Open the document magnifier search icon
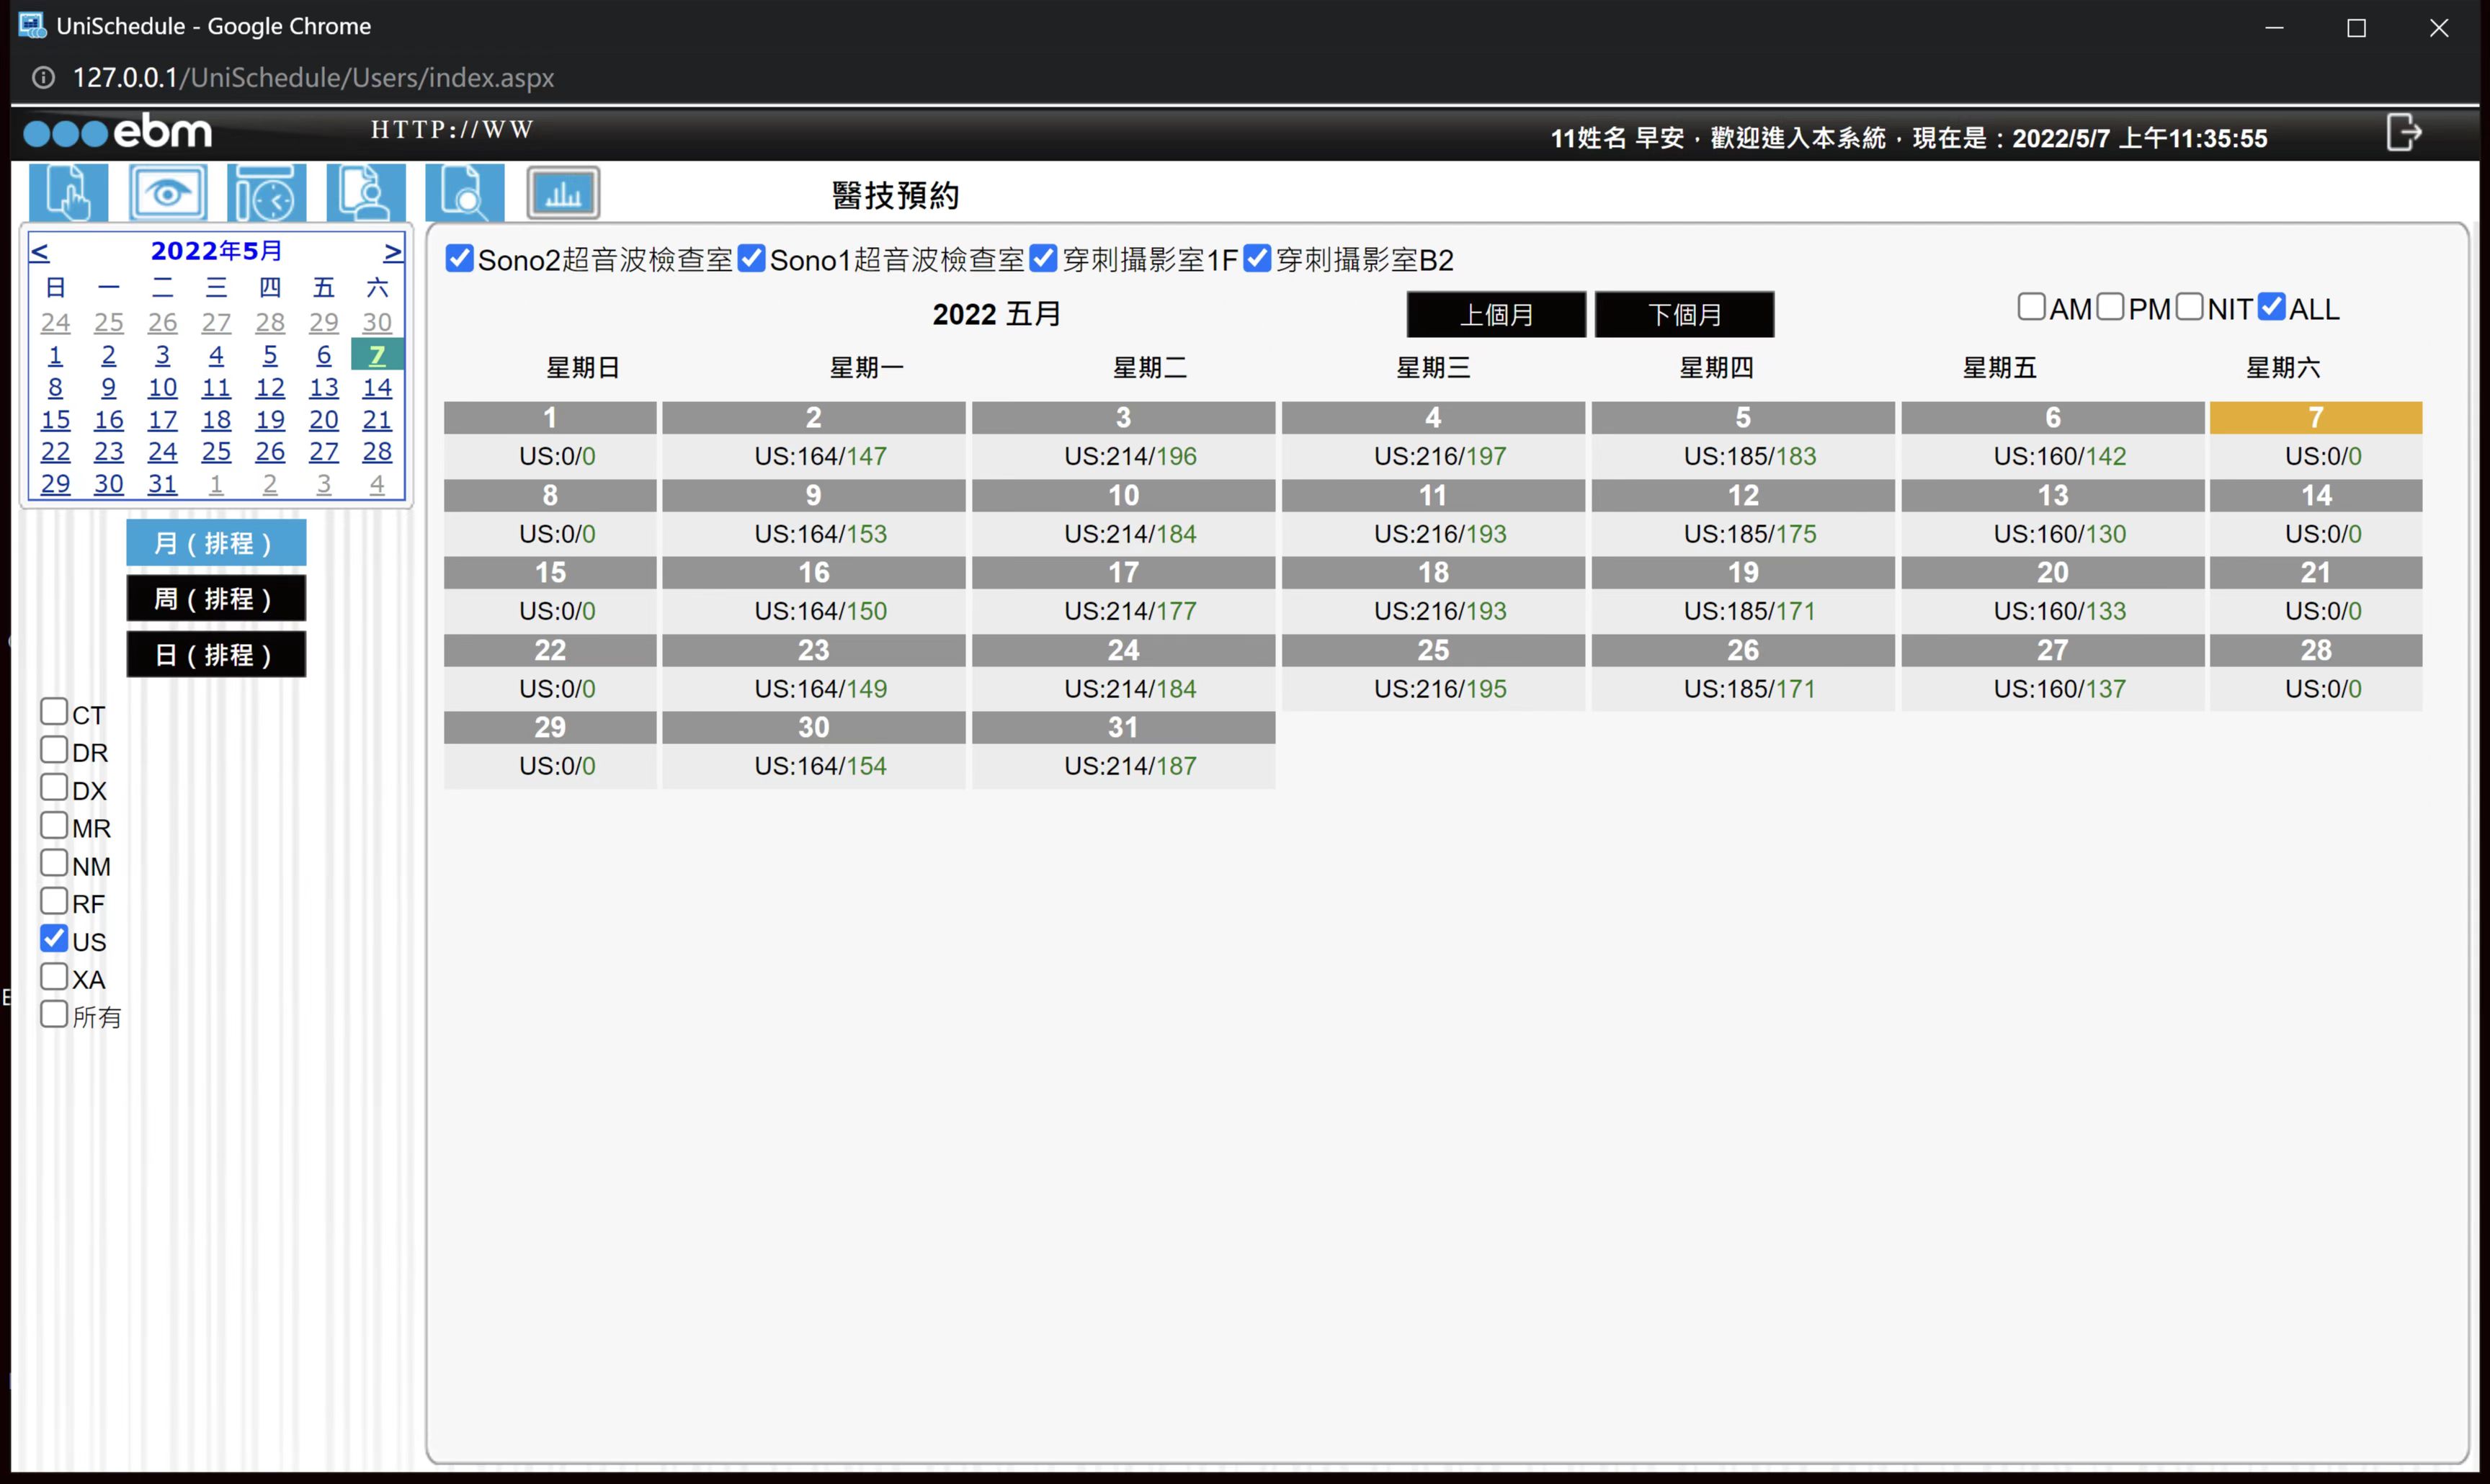 pos(465,192)
